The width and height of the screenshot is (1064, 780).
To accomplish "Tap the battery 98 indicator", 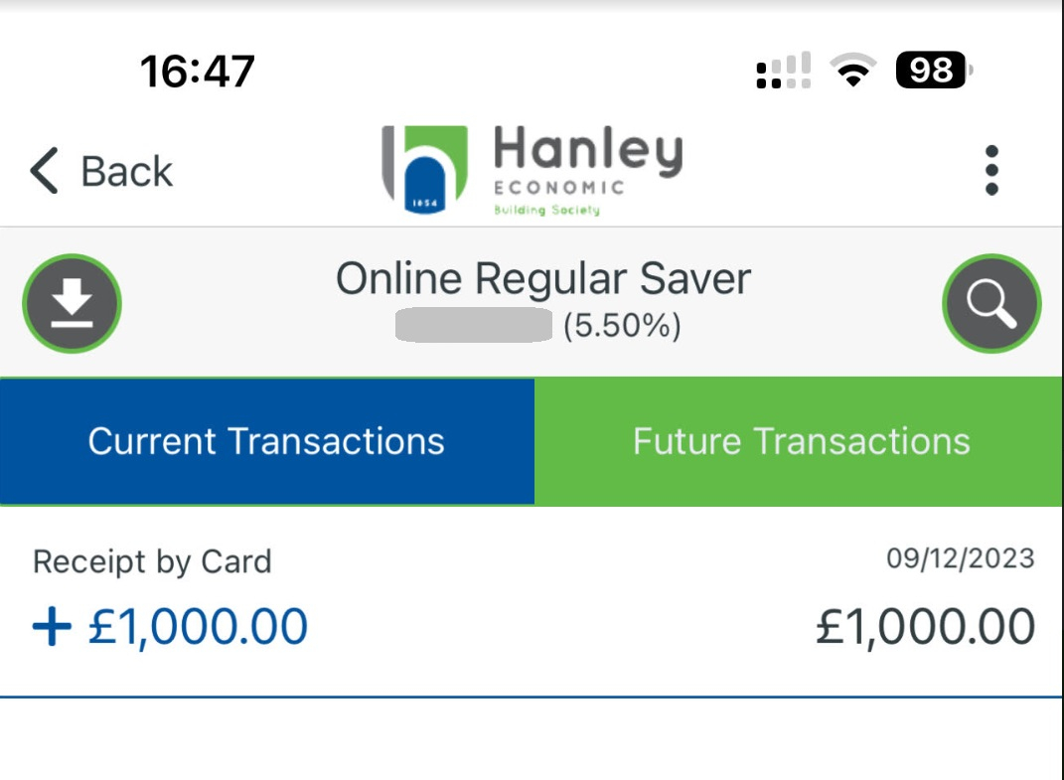I will pyautogui.click(x=935, y=70).
